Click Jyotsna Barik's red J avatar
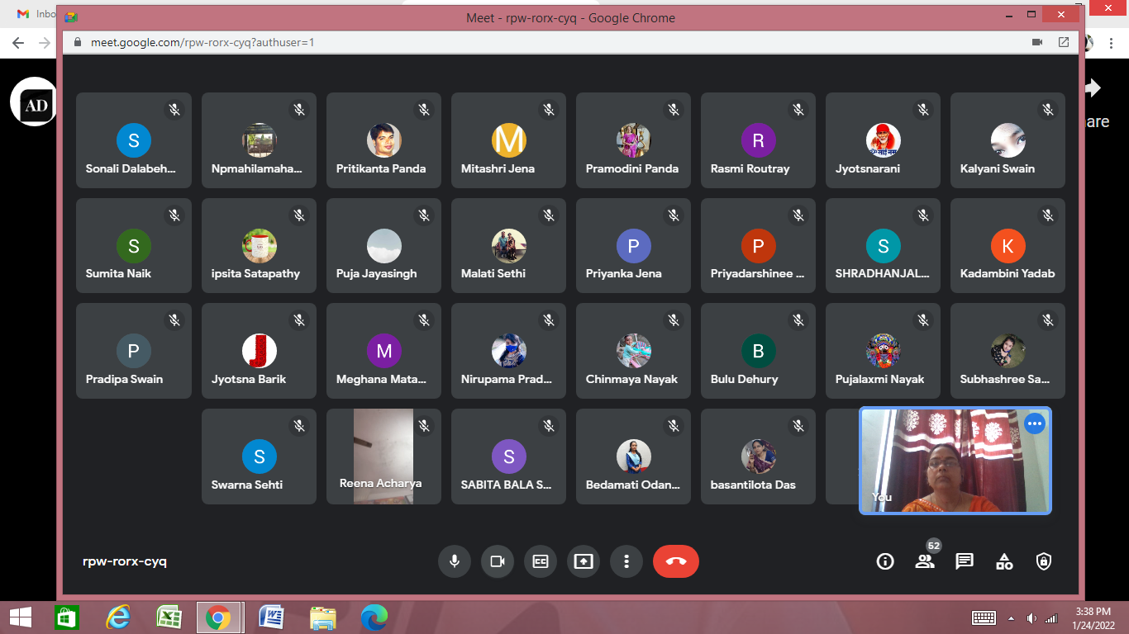Screen dimensions: 1129x634 tap(259, 352)
